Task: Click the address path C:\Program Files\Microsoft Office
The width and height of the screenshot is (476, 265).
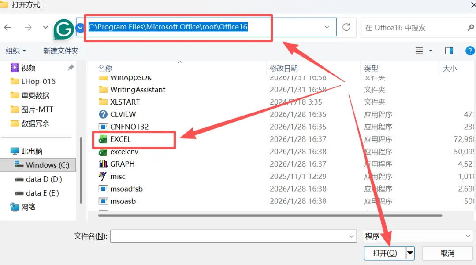Action: click(168, 27)
